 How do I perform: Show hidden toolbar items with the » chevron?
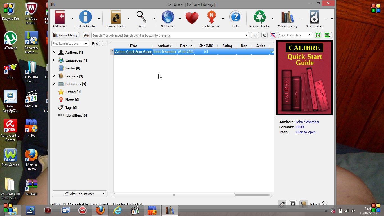tap(332, 19)
